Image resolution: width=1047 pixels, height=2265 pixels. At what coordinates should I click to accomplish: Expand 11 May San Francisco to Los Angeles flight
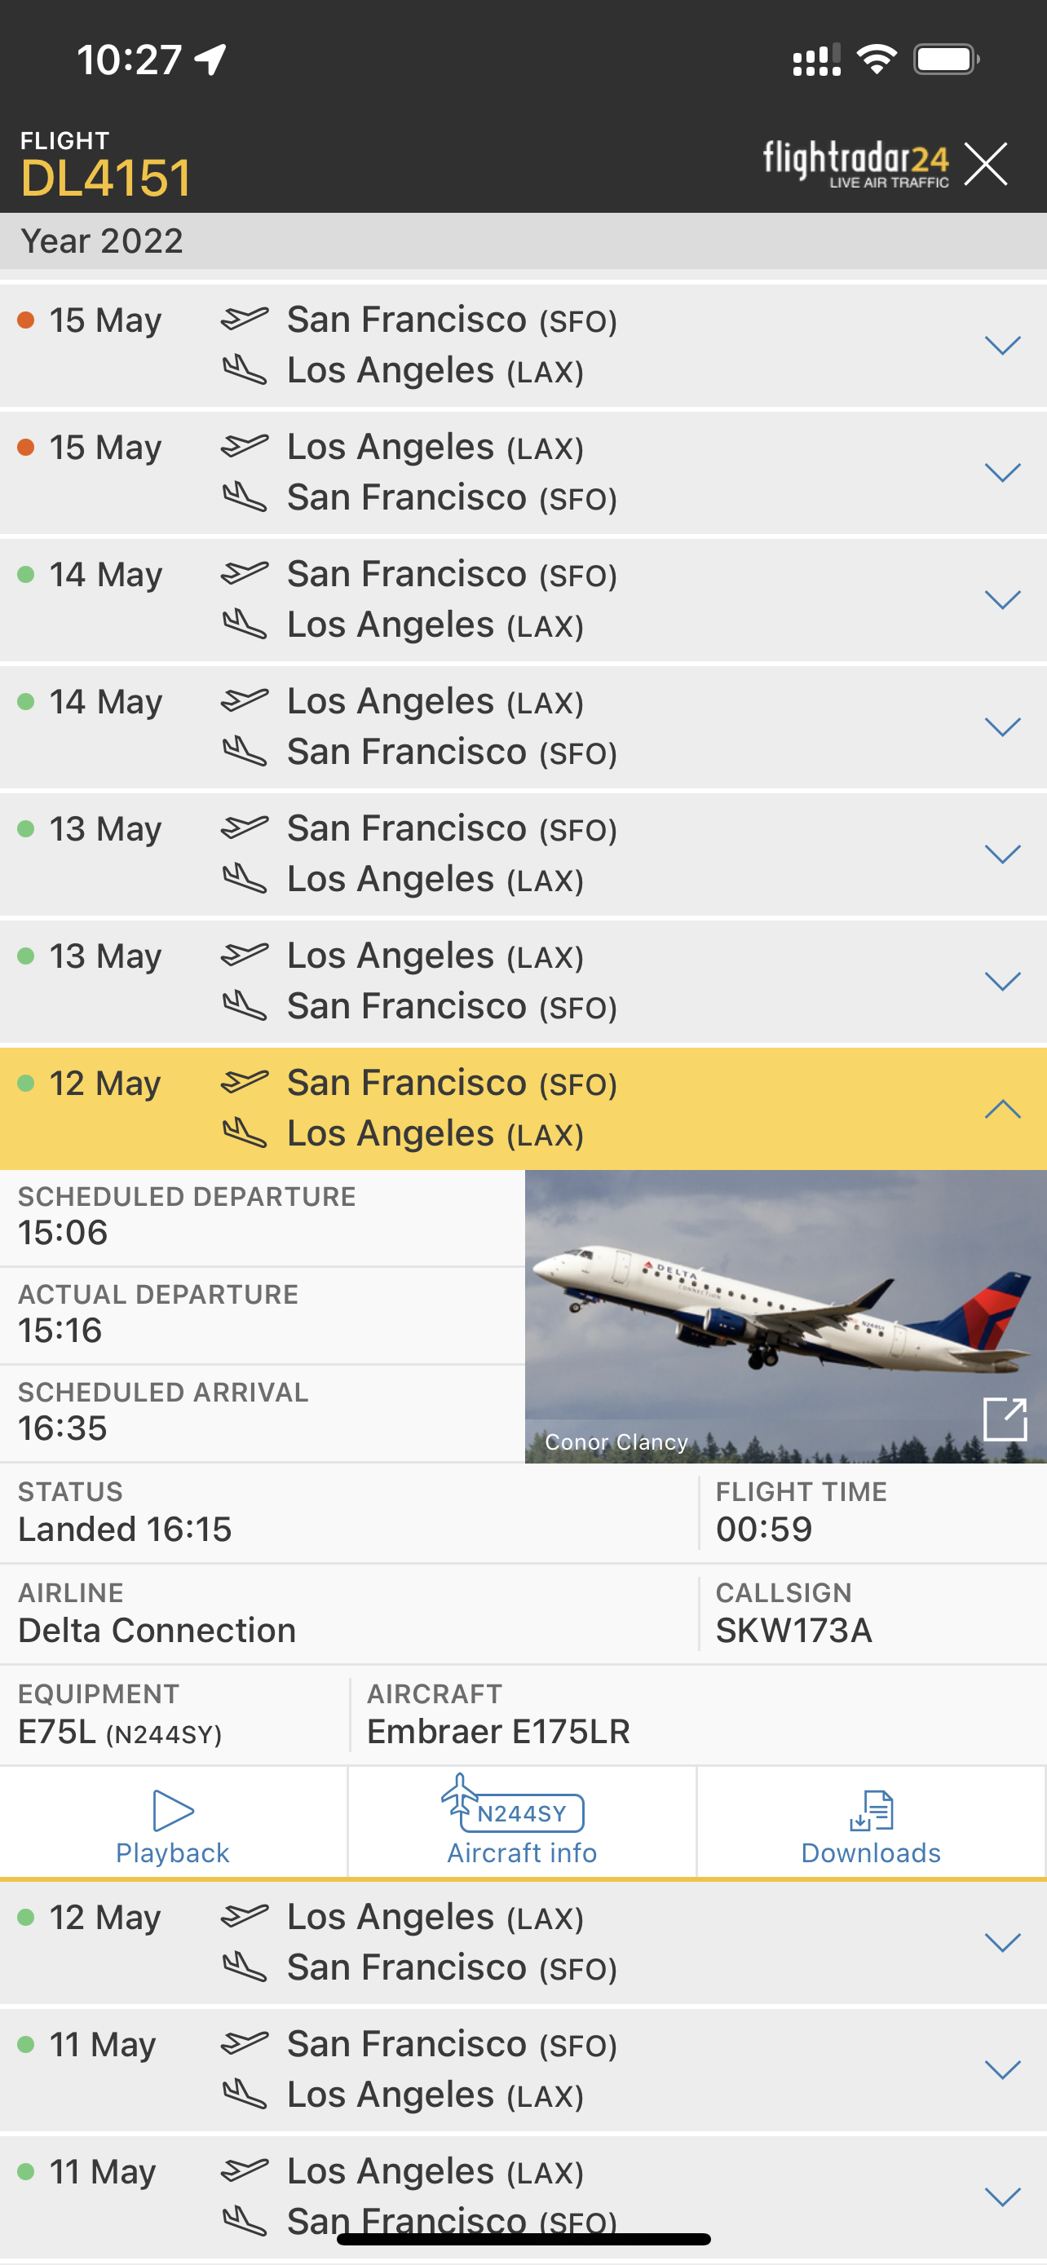(1002, 2070)
